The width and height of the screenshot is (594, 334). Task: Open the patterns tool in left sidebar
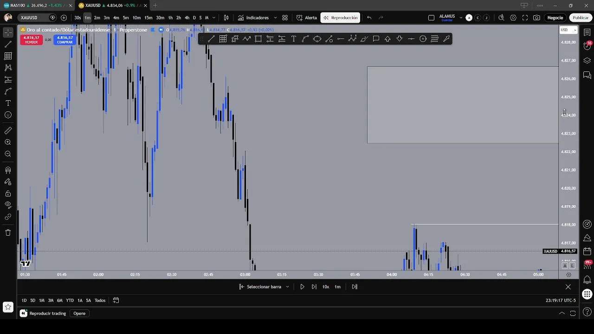point(8,68)
